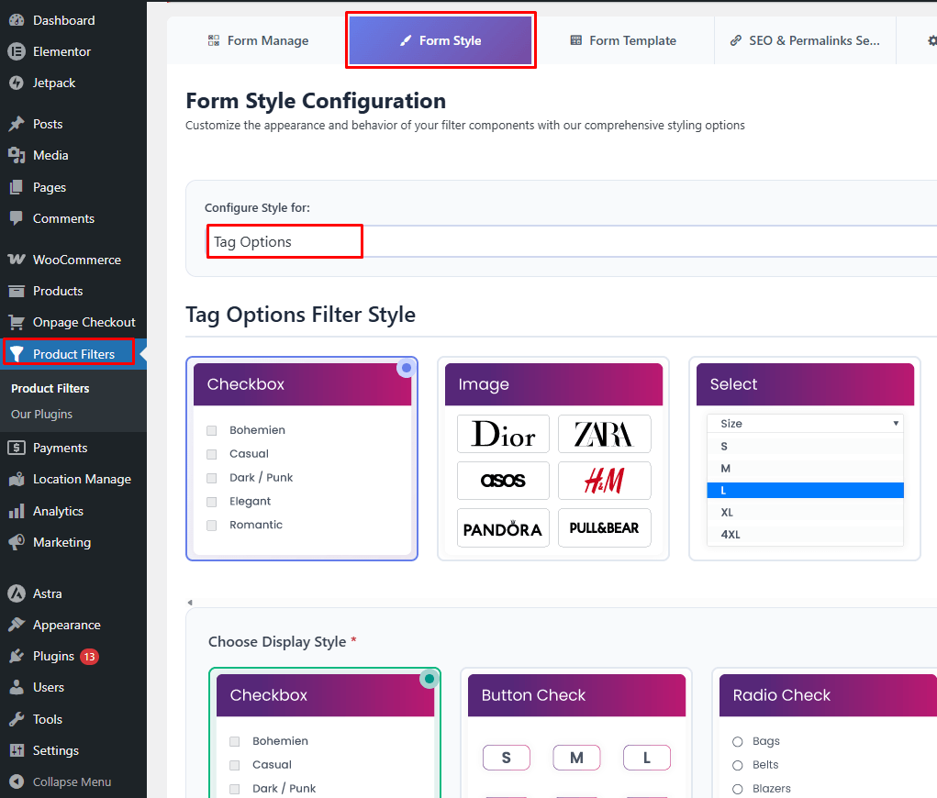Open the Product Filters submenu item

(x=50, y=388)
